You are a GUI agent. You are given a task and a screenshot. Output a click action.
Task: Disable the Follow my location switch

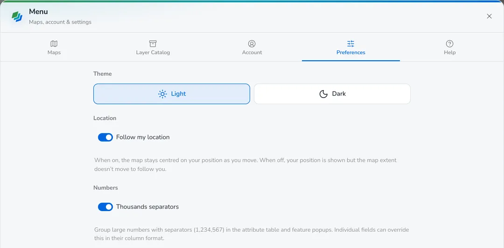click(x=105, y=137)
